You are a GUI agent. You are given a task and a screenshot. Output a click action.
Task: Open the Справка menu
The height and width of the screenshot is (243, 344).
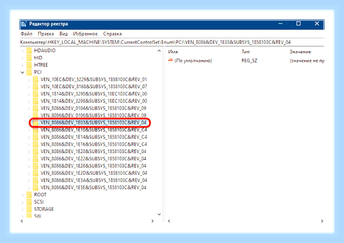[x=112, y=34]
